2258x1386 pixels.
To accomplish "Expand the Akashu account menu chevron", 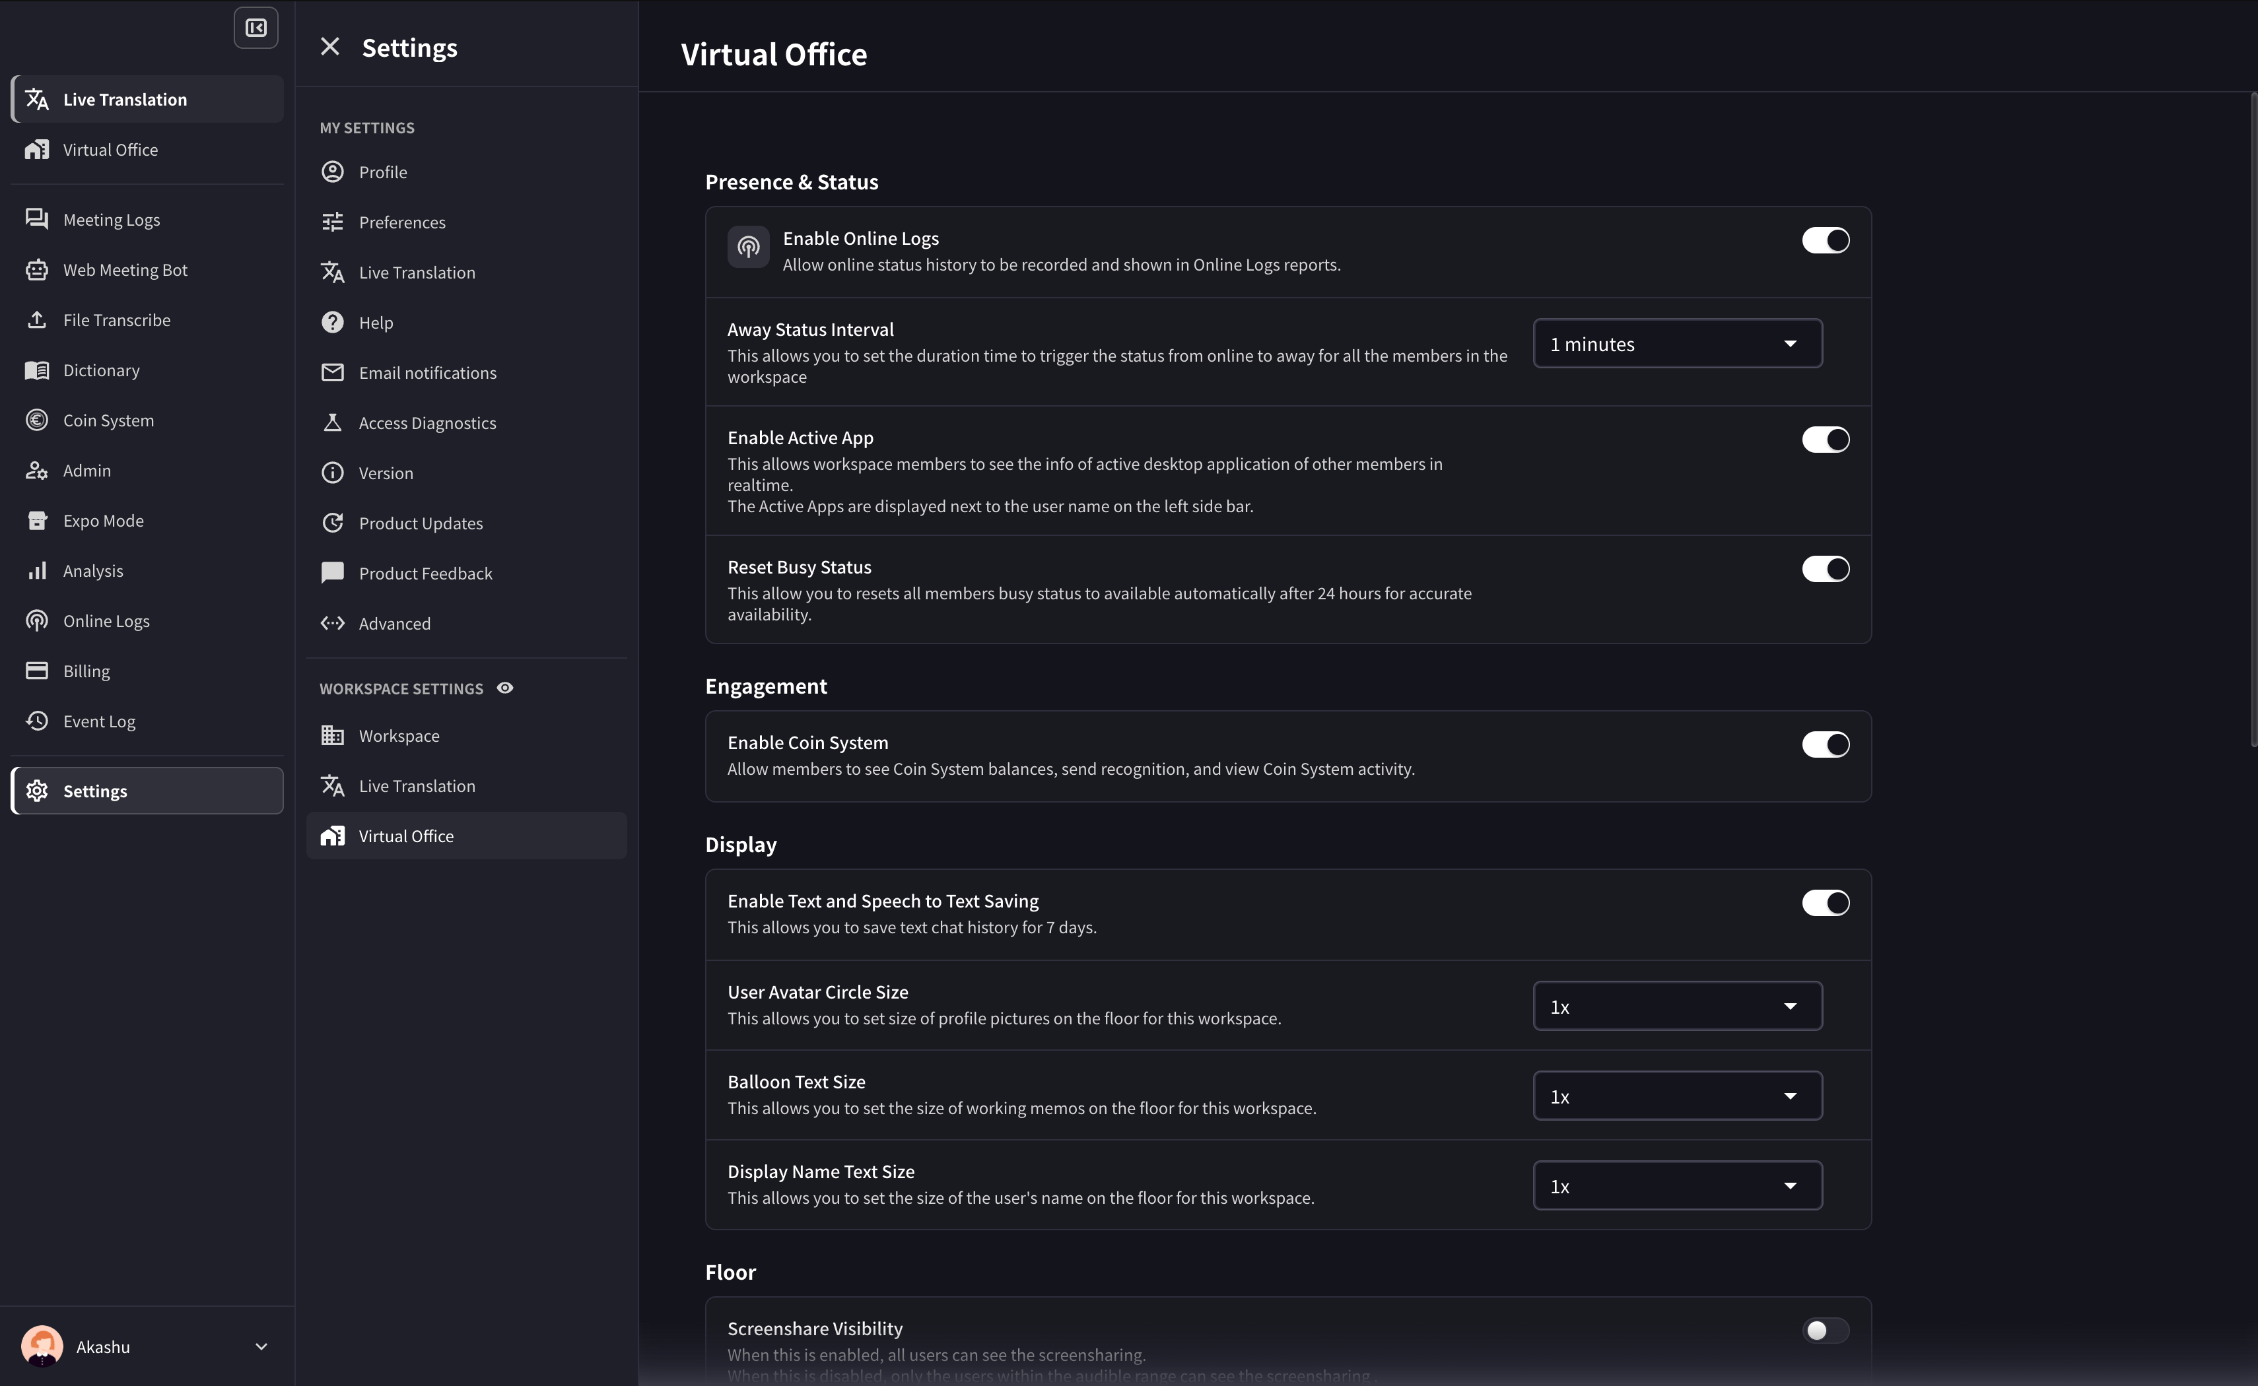I will tap(261, 1346).
